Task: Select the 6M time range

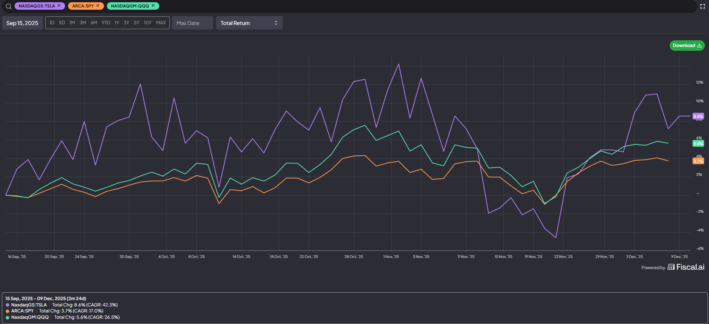Action: [x=94, y=23]
